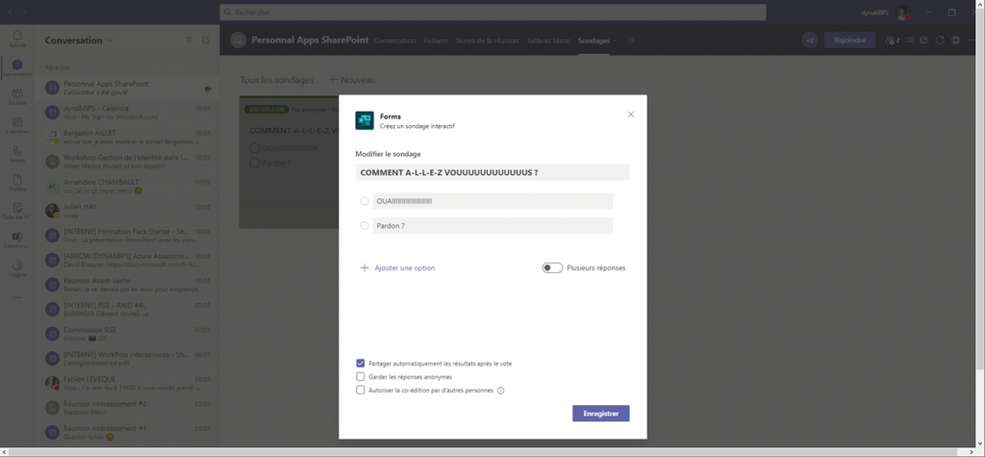Edit the Pardon ? option text field

point(492,226)
